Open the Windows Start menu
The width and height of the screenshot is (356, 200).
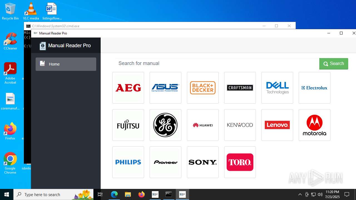(x=7, y=194)
